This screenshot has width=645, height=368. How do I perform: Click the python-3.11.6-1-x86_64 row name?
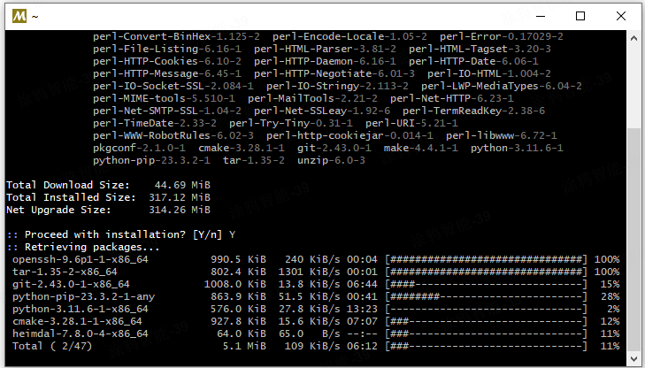81,309
